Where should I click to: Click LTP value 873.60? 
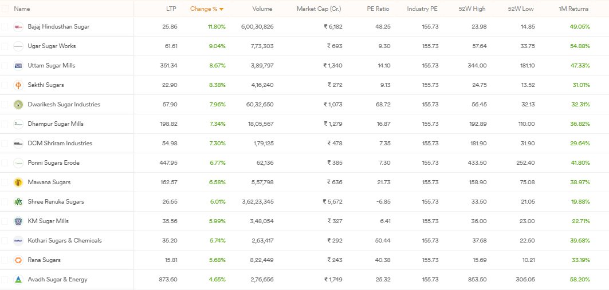click(168, 280)
